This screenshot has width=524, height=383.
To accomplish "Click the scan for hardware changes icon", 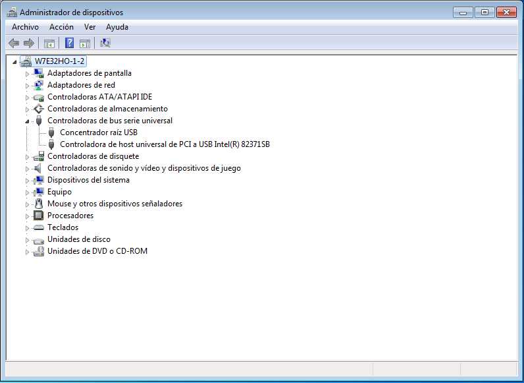I will pyautogui.click(x=105, y=44).
